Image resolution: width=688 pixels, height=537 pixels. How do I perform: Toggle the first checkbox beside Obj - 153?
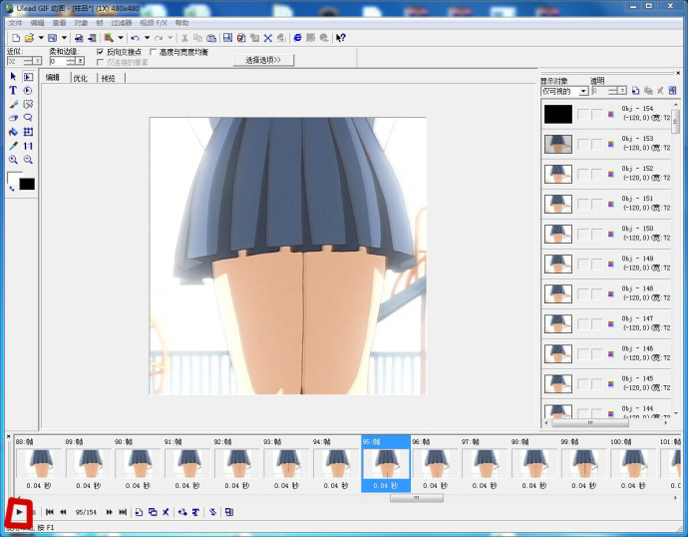(x=582, y=144)
